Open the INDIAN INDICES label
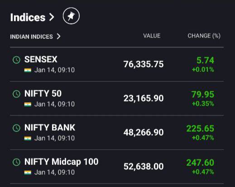235x187 pixels. pos(31,37)
